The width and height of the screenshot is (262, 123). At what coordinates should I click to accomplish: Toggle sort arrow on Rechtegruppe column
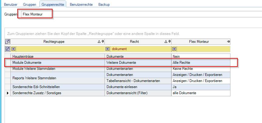[x=99, y=42]
